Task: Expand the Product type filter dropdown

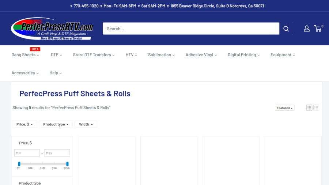Action: (x=56, y=124)
